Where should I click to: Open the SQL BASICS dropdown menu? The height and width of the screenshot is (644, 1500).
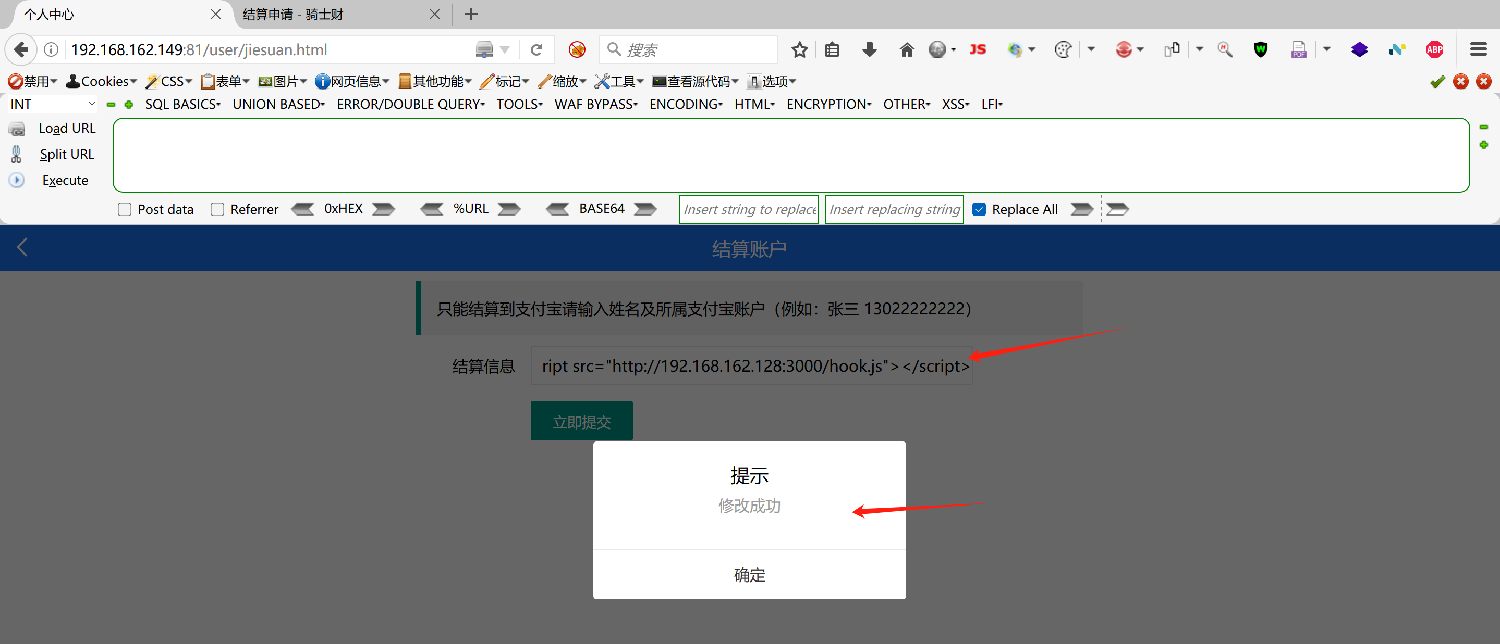point(182,104)
